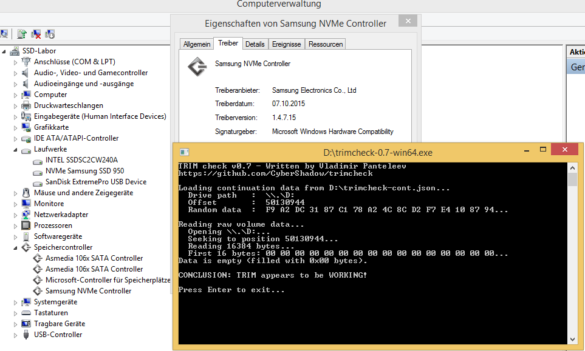Click the console scrollbar down arrow
This screenshot has height=351, width=585.
(x=572, y=339)
